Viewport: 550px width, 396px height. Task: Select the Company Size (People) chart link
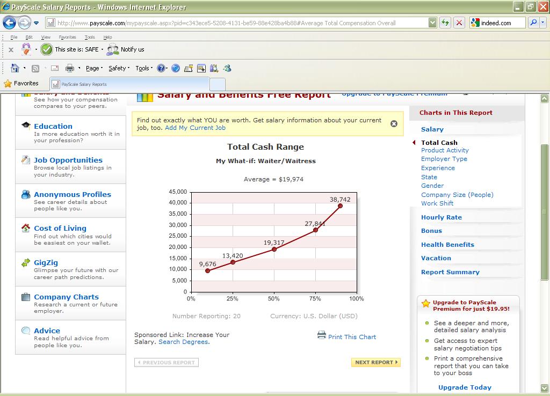[457, 194]
